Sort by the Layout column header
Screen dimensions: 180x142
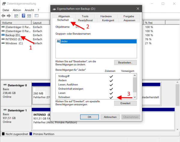tap(40, 23)
